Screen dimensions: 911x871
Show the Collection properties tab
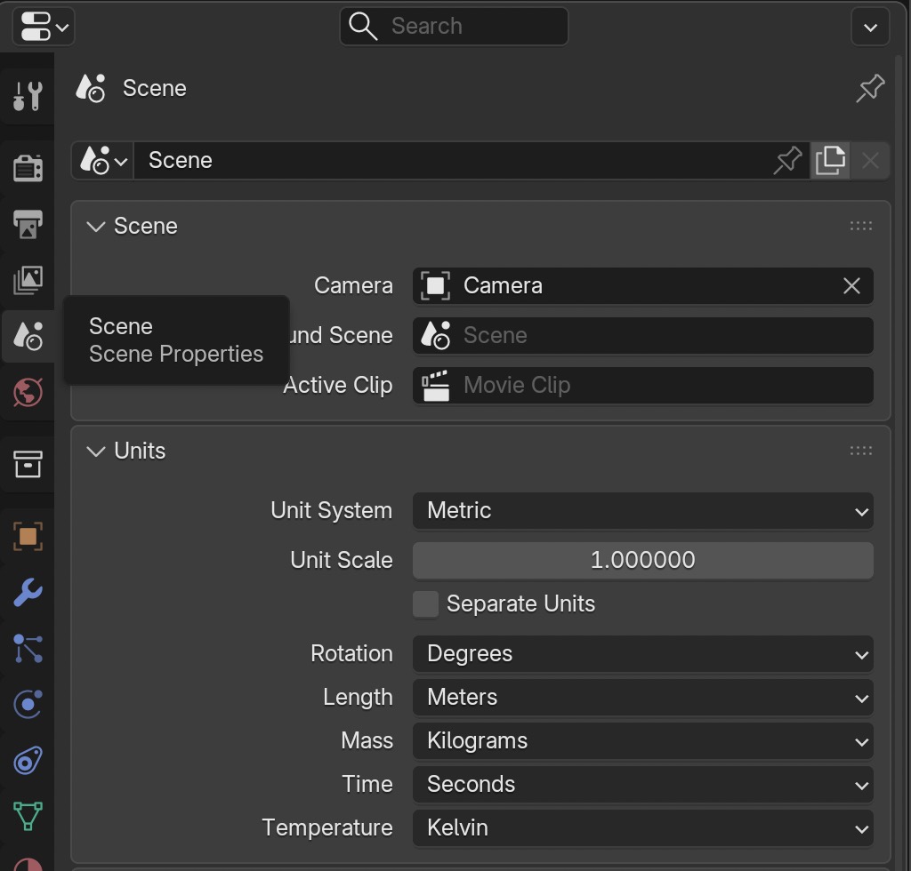28,464
